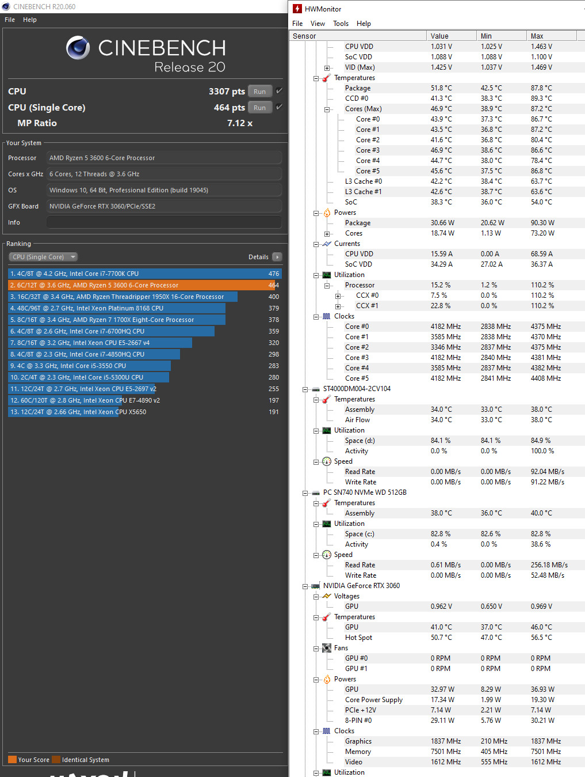Open the CPU (Single Core) ranking dropdown

[x=43, y=257]
